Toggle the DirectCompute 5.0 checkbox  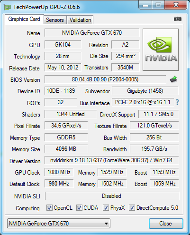coord(132,208)
